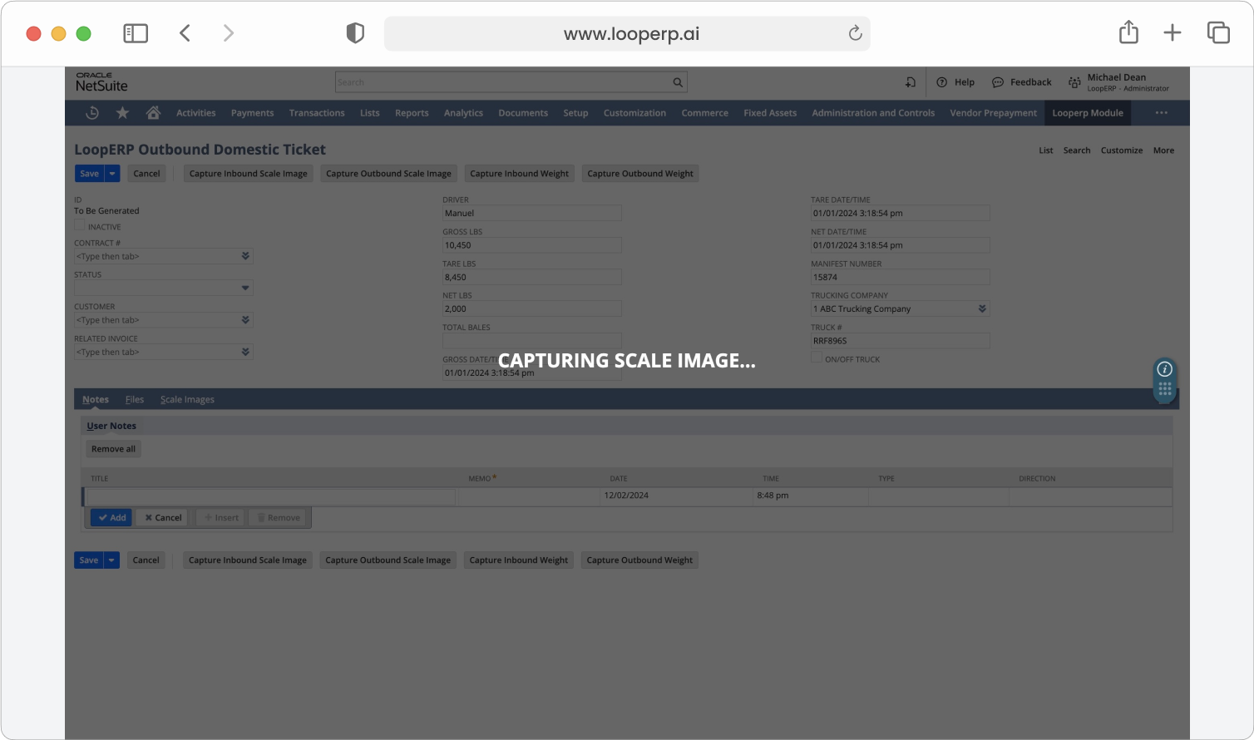Open the Reports menu
The image size is (1254, 740).
tap(412, 113)
